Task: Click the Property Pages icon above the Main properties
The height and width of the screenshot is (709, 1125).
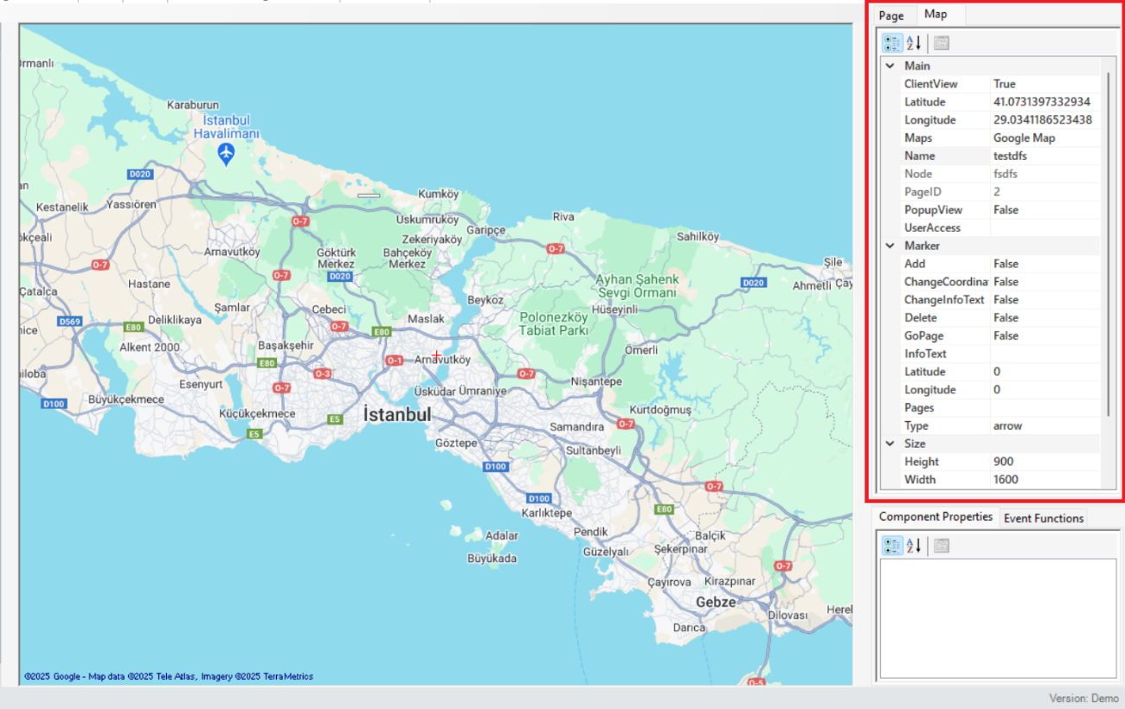Action: tap(942, 42)
